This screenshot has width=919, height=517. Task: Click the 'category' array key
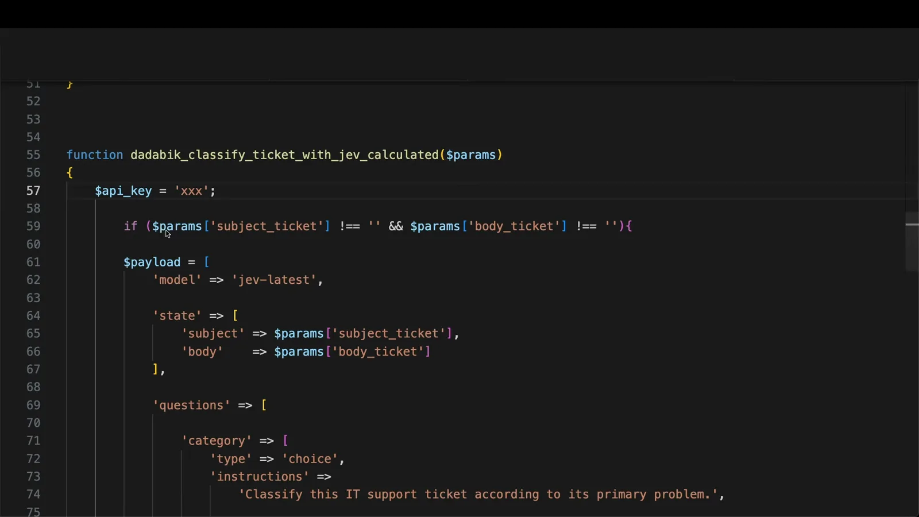[x=217, y=441]
